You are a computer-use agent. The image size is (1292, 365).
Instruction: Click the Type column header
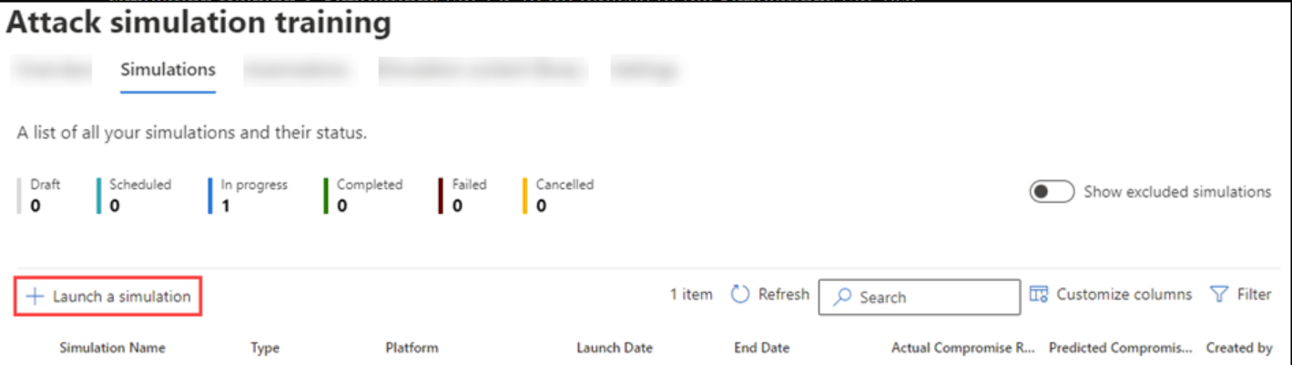click(x=265, y=348)
